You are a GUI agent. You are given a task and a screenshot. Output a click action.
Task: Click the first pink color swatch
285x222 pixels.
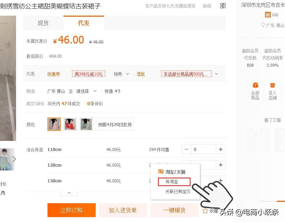click(54, 124)
